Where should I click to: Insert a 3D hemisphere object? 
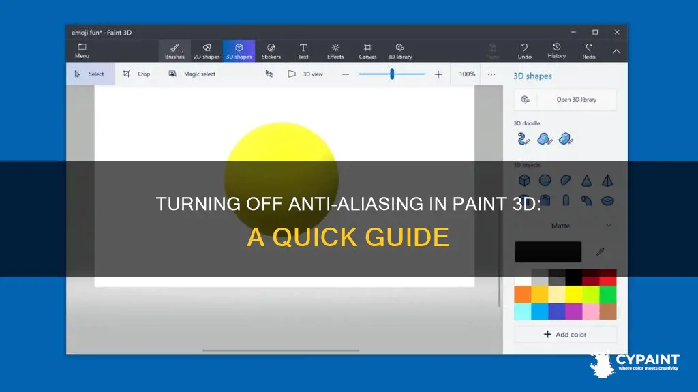[566, 181]
